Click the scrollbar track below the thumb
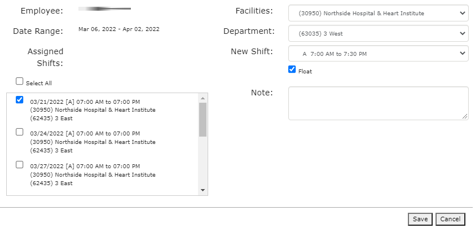 [203, 164]
